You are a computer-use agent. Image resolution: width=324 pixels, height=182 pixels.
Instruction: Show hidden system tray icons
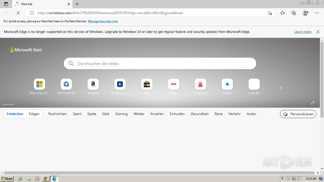(x=282, y=179)
